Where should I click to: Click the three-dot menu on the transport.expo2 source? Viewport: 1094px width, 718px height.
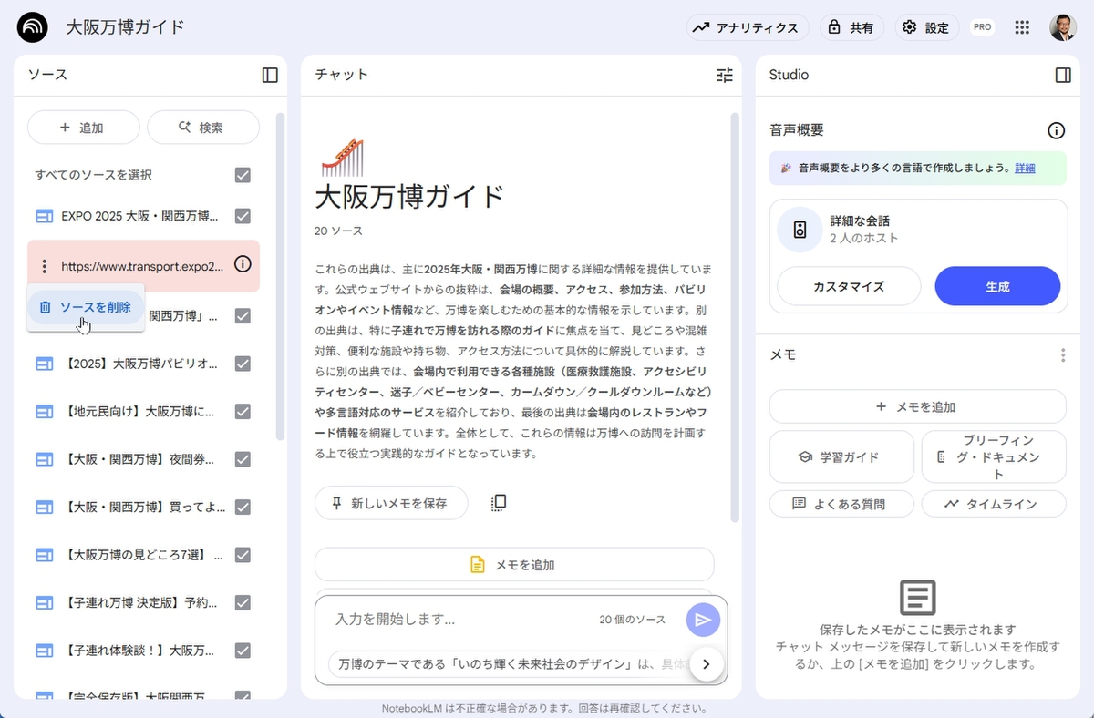click(44, 266)
